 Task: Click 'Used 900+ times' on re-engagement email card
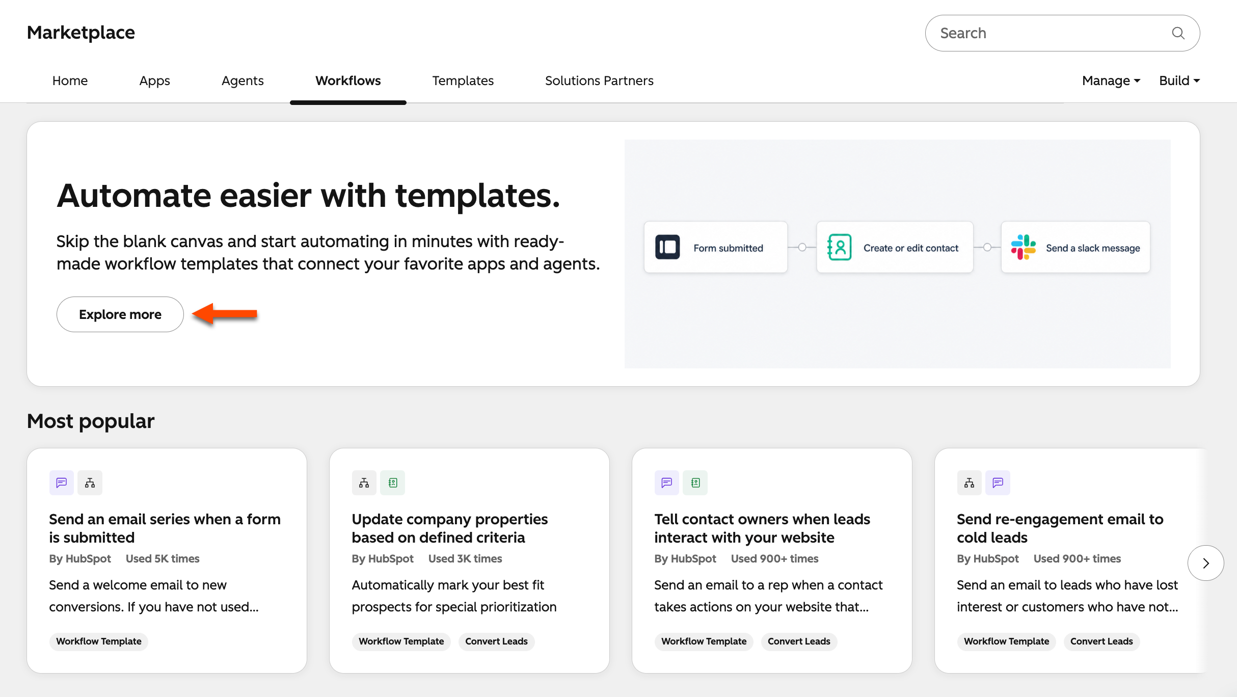1078,559
